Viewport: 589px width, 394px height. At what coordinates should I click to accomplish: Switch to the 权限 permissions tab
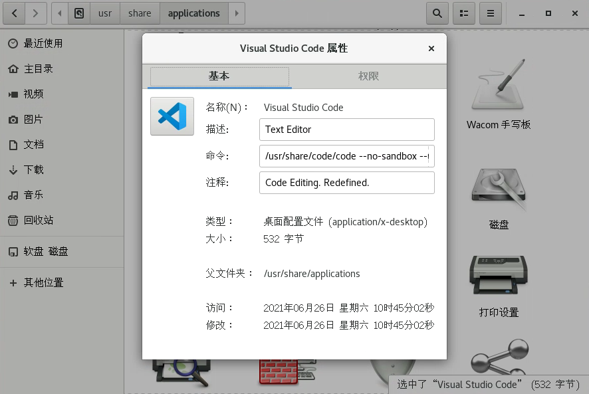point(368,76)
